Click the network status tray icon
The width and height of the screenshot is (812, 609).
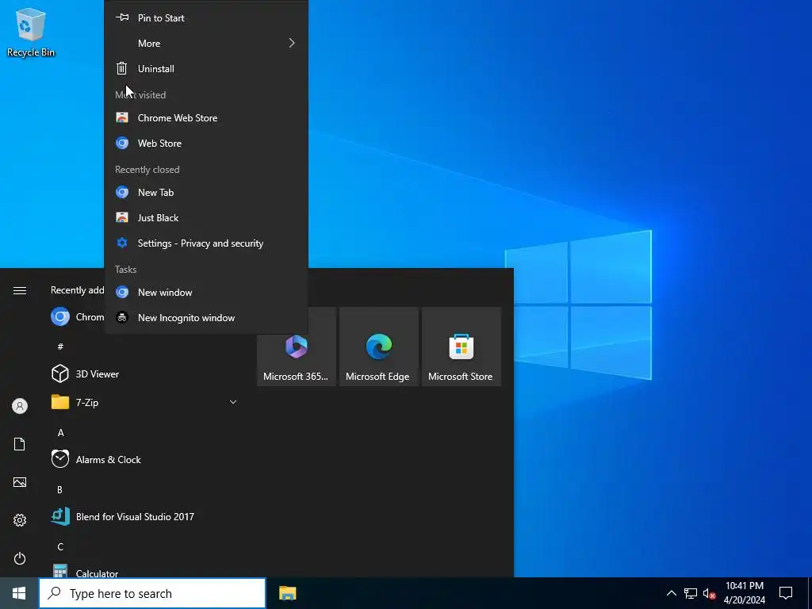[x=691, y=593]
